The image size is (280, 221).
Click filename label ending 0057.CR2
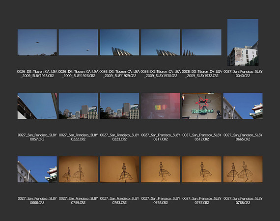click(x=37, y=137)
